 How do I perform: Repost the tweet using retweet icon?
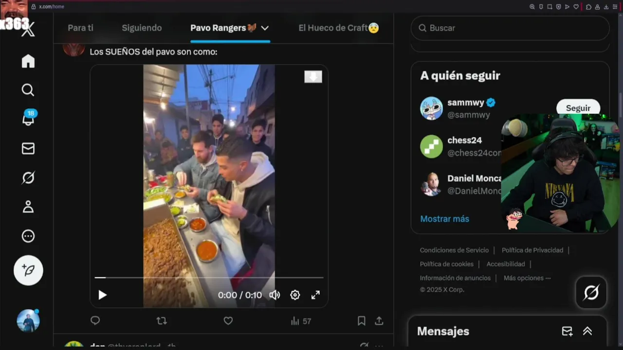162,321
